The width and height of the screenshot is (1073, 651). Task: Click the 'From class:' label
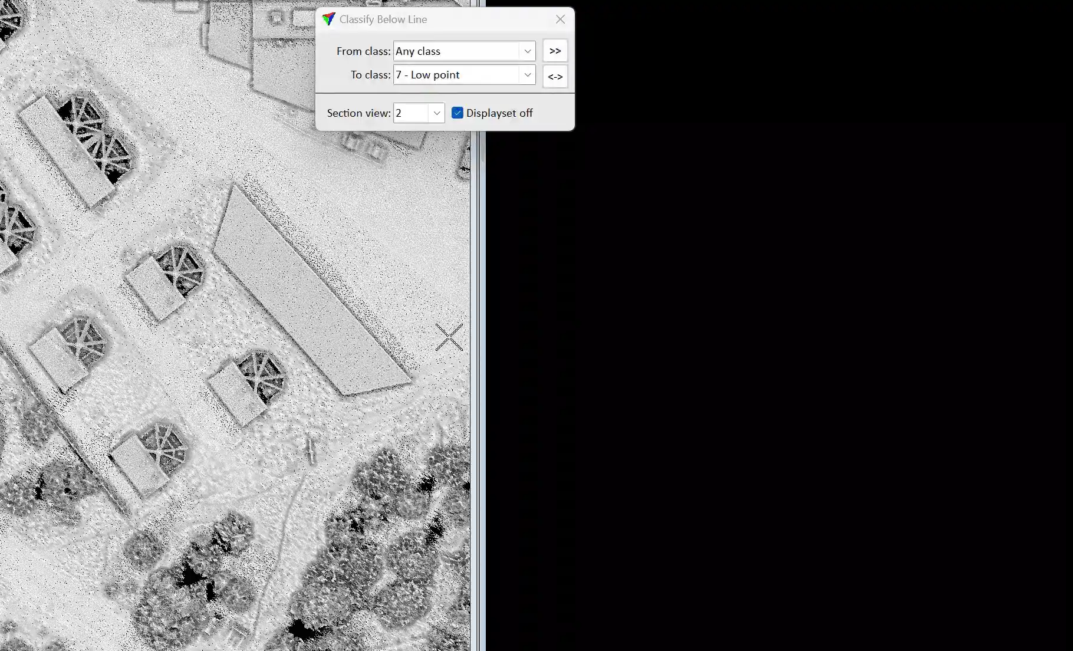coord(363,51)
